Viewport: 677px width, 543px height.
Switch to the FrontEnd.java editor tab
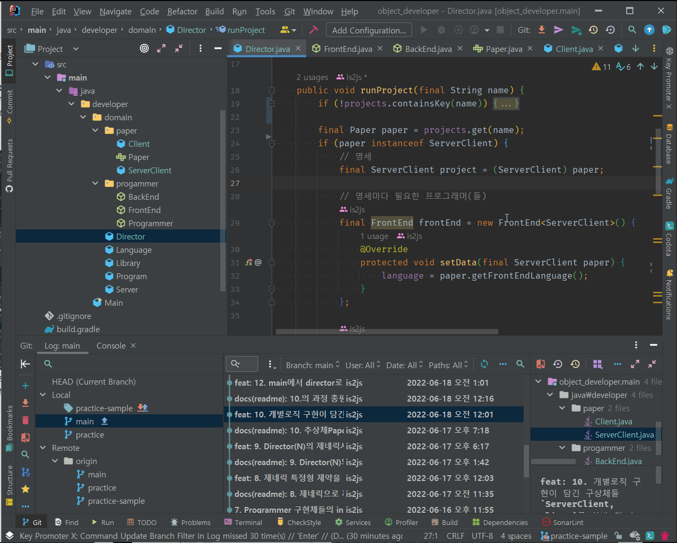[348, 49]
